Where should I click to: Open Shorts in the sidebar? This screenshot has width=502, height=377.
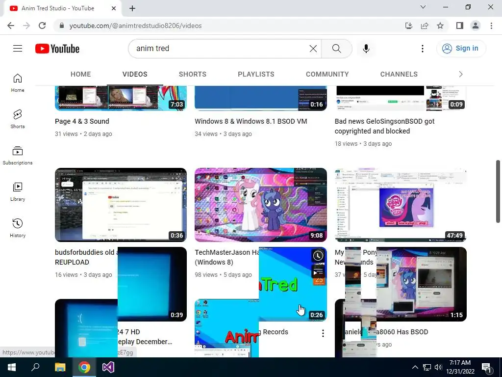(x=18, y=119)
